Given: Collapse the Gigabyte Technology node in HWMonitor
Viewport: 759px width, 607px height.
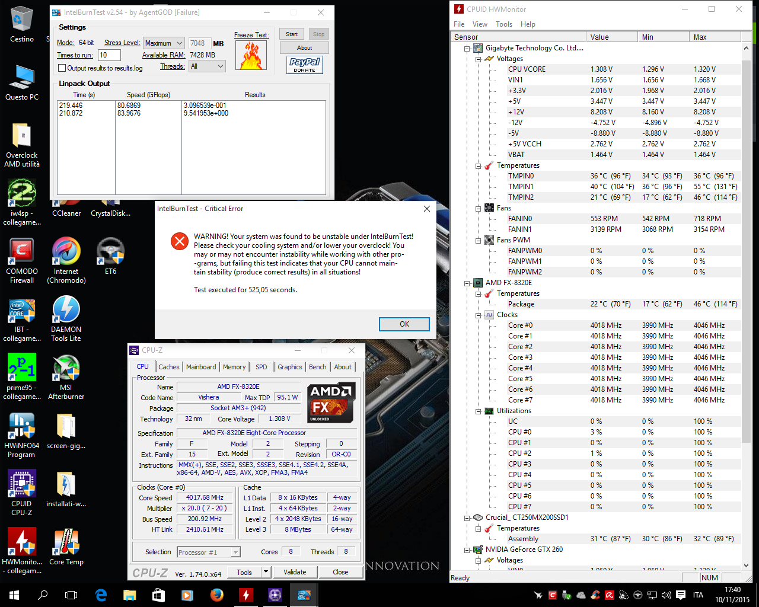Looking at the screenshot, I should tap(467, 48).
